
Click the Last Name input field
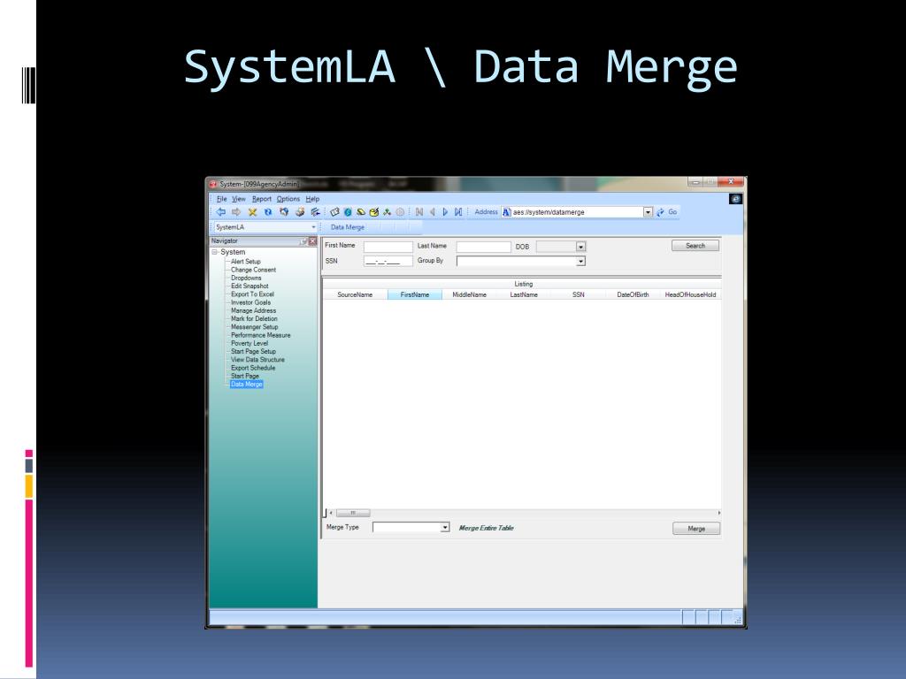(484, 247)
